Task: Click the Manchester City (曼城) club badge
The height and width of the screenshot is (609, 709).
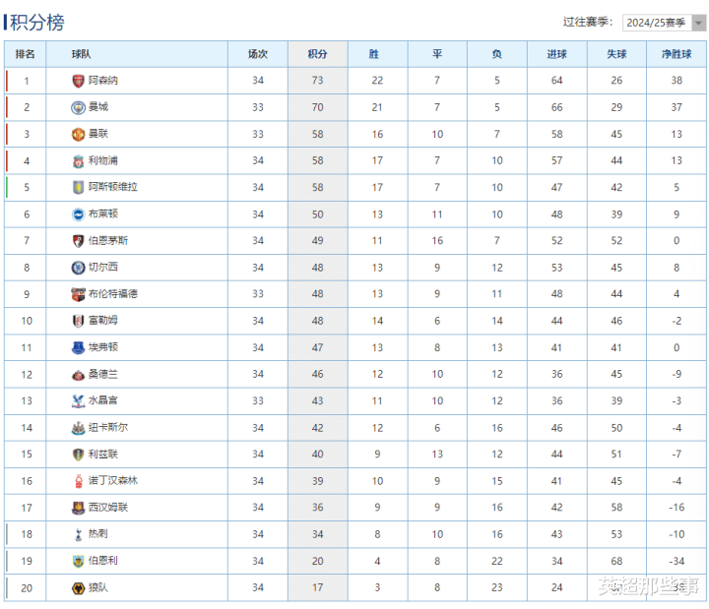Action: click(79, 107)
